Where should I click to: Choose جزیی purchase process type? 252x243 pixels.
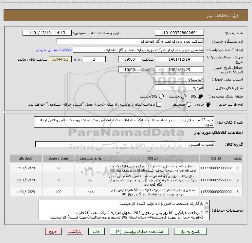pyautogui.click(x=208, y=104)
